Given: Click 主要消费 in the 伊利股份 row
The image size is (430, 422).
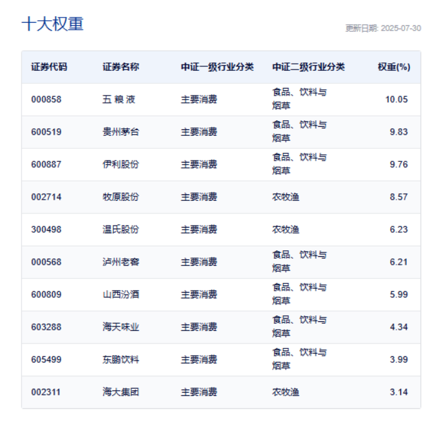Looking at the screenshot, I should coord(199,165).
